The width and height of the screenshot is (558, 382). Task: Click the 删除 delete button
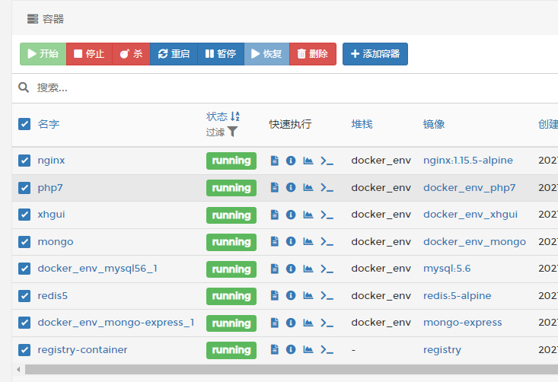point(313,54)
